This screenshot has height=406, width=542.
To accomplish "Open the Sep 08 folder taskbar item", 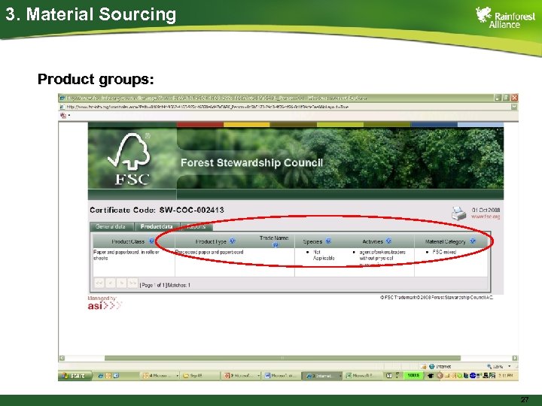I will 199,376.
